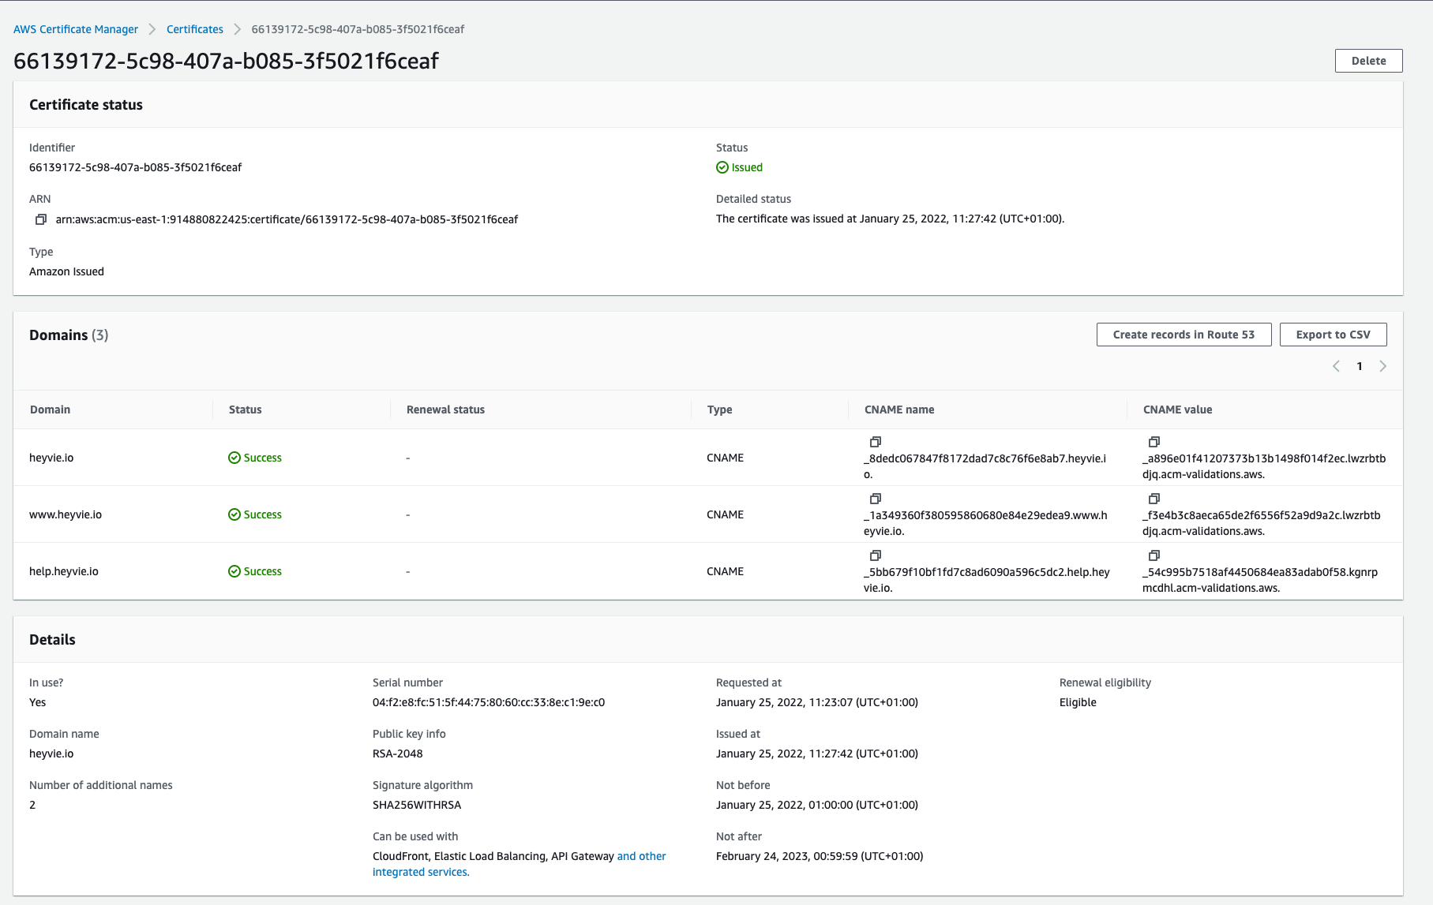
Task: Click the breadcrumb certificate ID text
Action: coord(358,29)
